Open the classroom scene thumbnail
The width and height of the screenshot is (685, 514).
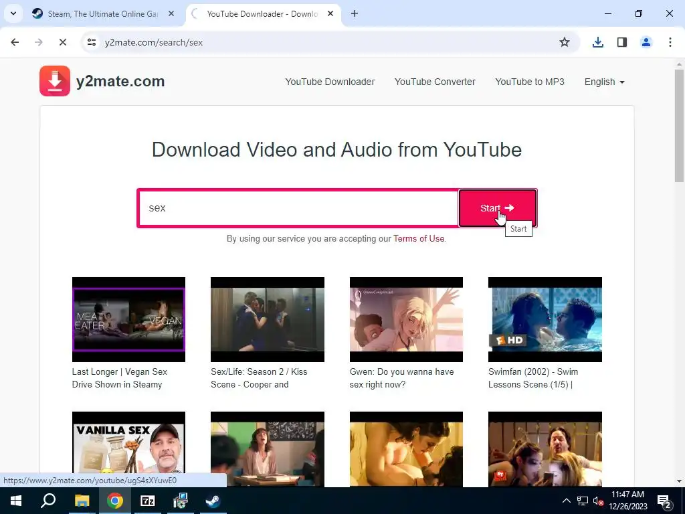pos(268,449)
